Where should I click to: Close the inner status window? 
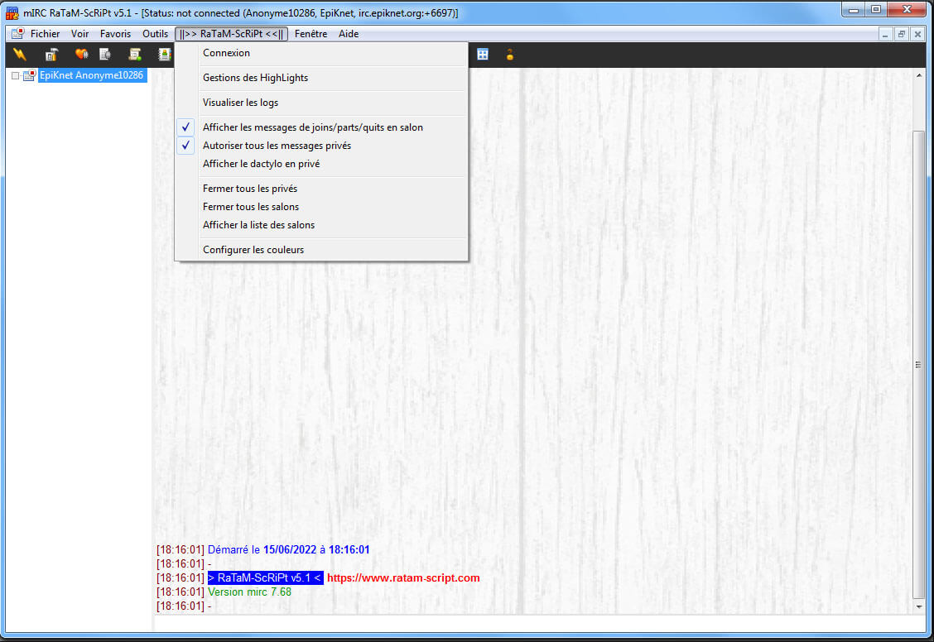[x=917, y=35]
